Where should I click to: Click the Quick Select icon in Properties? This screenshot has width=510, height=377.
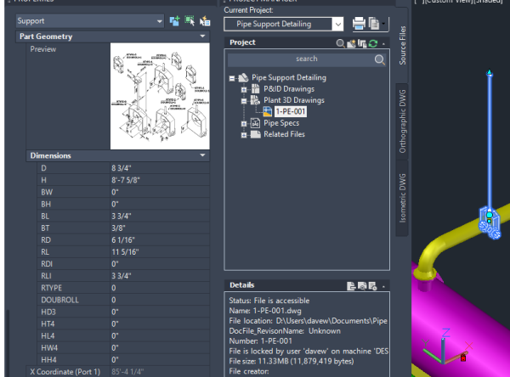pos(205,21)
